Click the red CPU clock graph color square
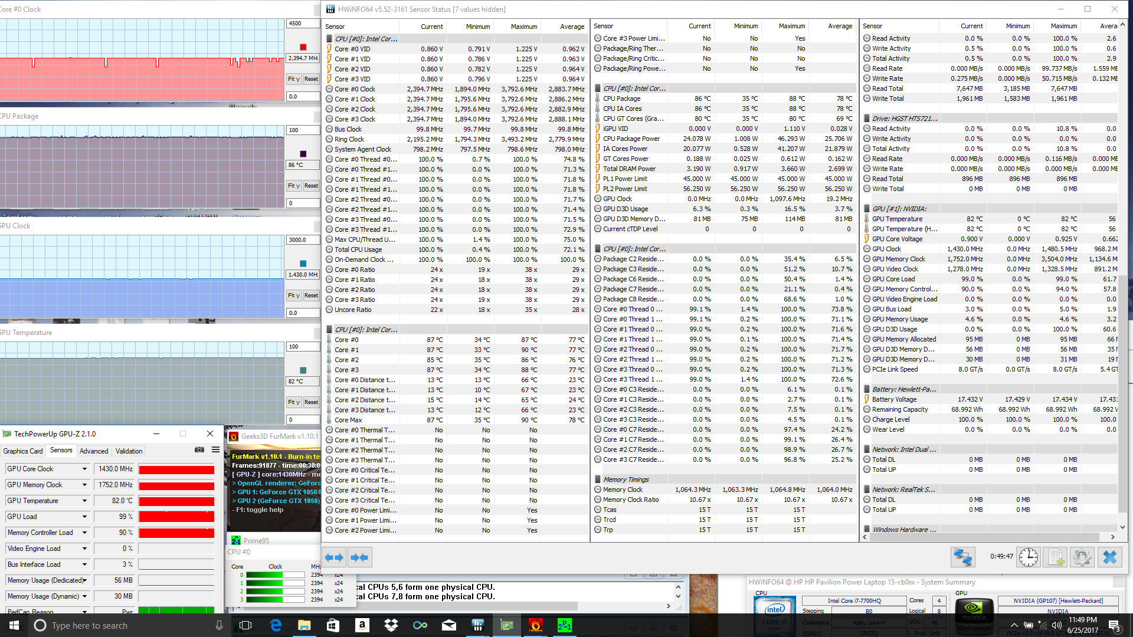The height and width of the screenshot is (637, 1133). 303,47
